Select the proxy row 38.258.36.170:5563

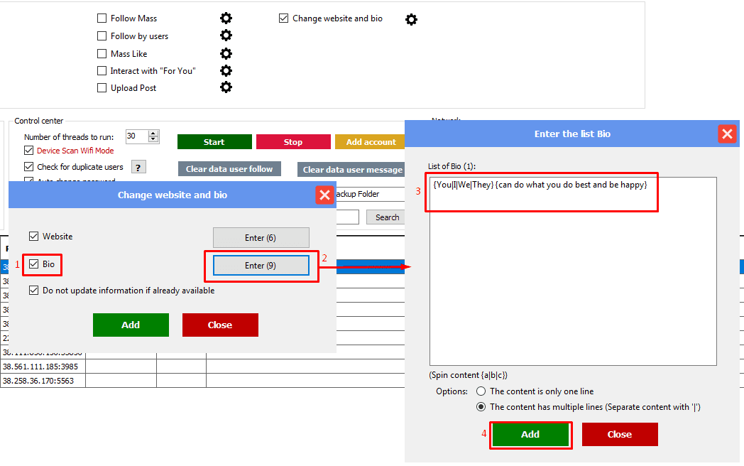pos(43,381)
